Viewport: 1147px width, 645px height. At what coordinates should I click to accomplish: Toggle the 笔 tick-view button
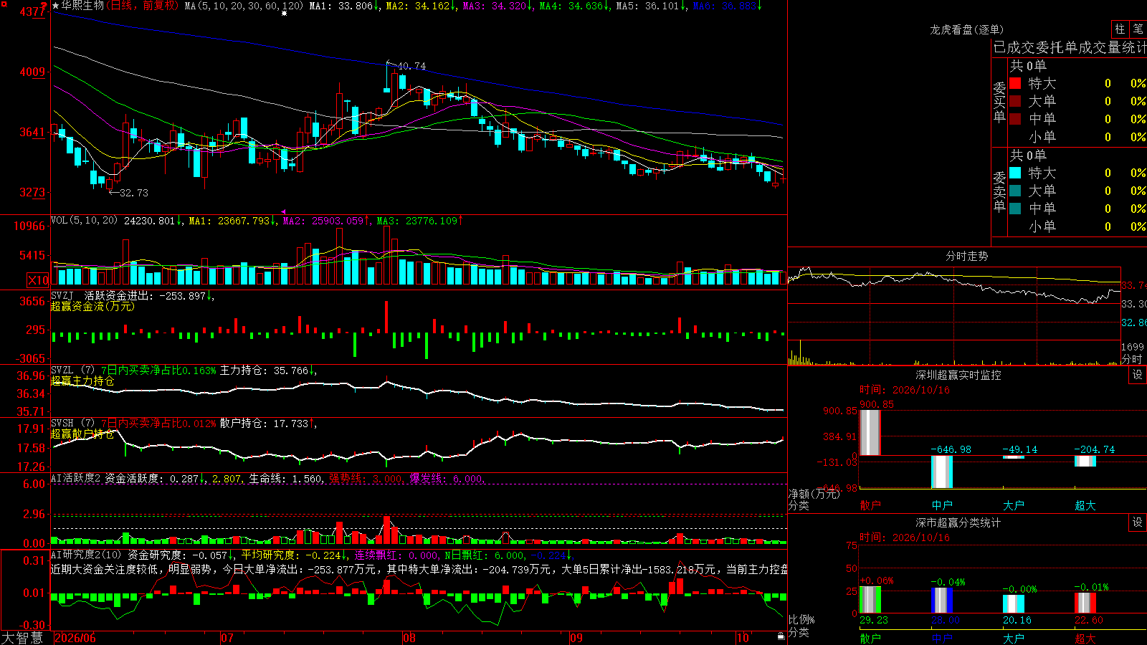[1138, 29]
